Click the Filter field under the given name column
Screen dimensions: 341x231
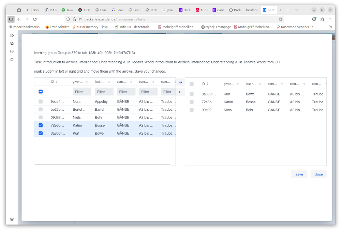82,91
